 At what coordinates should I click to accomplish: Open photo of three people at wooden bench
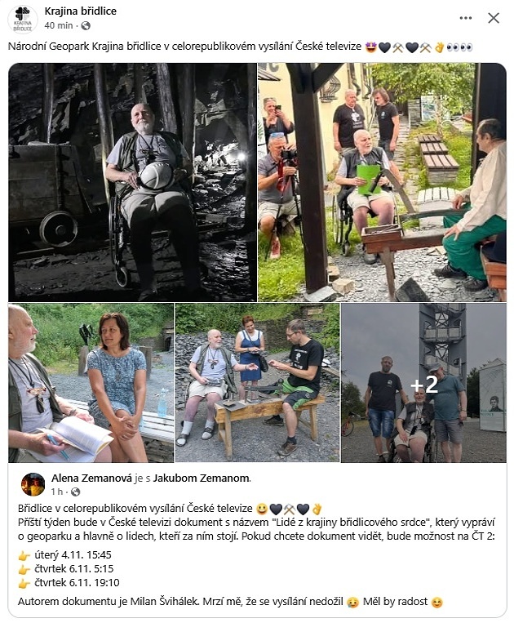[x=258, y=383]
